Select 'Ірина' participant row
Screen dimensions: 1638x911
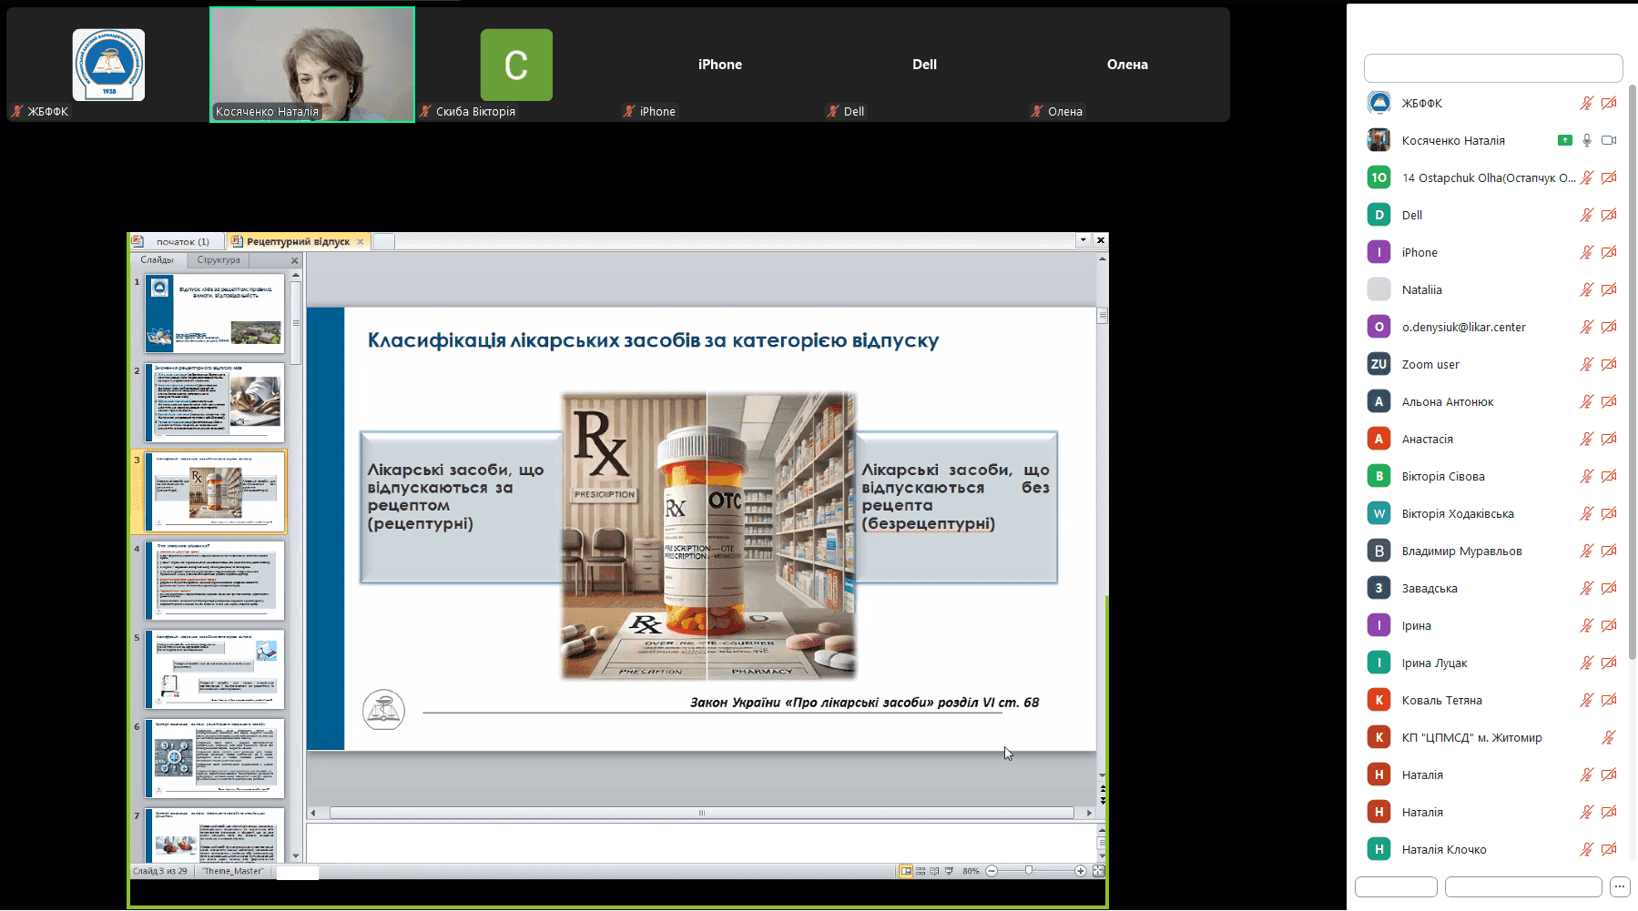coord(1492,625)
